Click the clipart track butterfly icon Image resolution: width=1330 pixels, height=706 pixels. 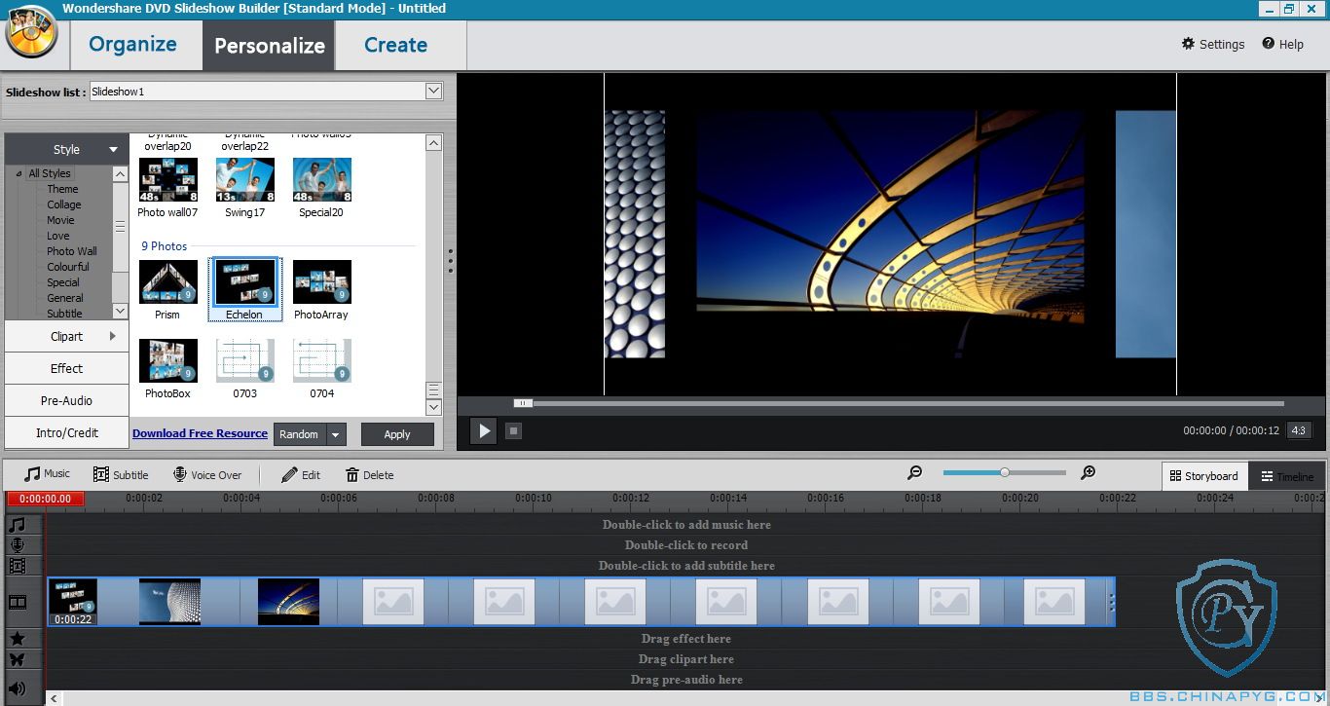(17, 659)
